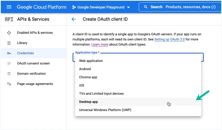Choose Android as application type
Screen dimensions: 222x130
pos(85,69)
